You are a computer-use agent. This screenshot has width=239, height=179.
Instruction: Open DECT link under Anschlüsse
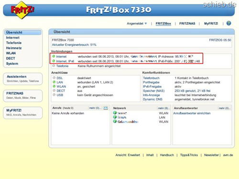pos(61,91)
